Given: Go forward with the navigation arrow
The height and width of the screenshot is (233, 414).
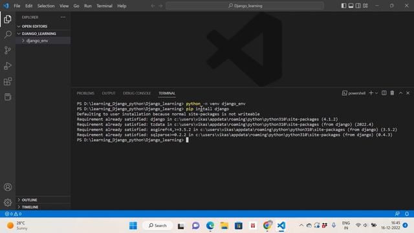Looking at the screenshot, I should [x=160, y=6].
